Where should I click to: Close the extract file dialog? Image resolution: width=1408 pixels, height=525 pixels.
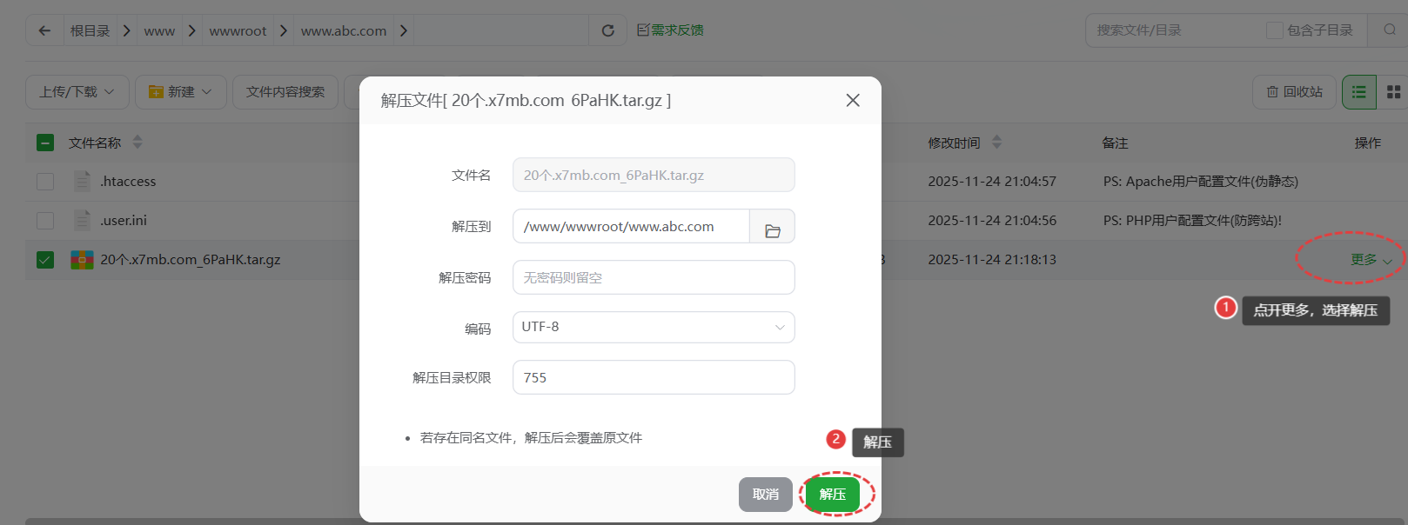(853, 101)
